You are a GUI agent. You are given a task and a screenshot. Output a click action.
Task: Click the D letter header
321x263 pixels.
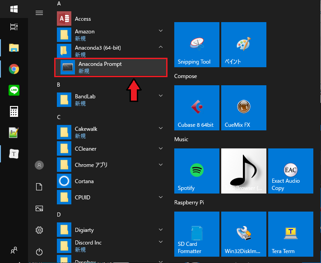click(x=59, y=215)
